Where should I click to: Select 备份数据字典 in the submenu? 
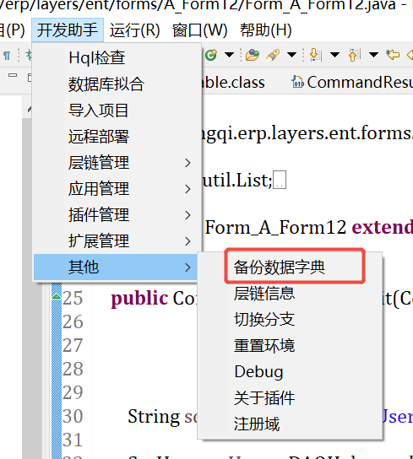point(280,267)
